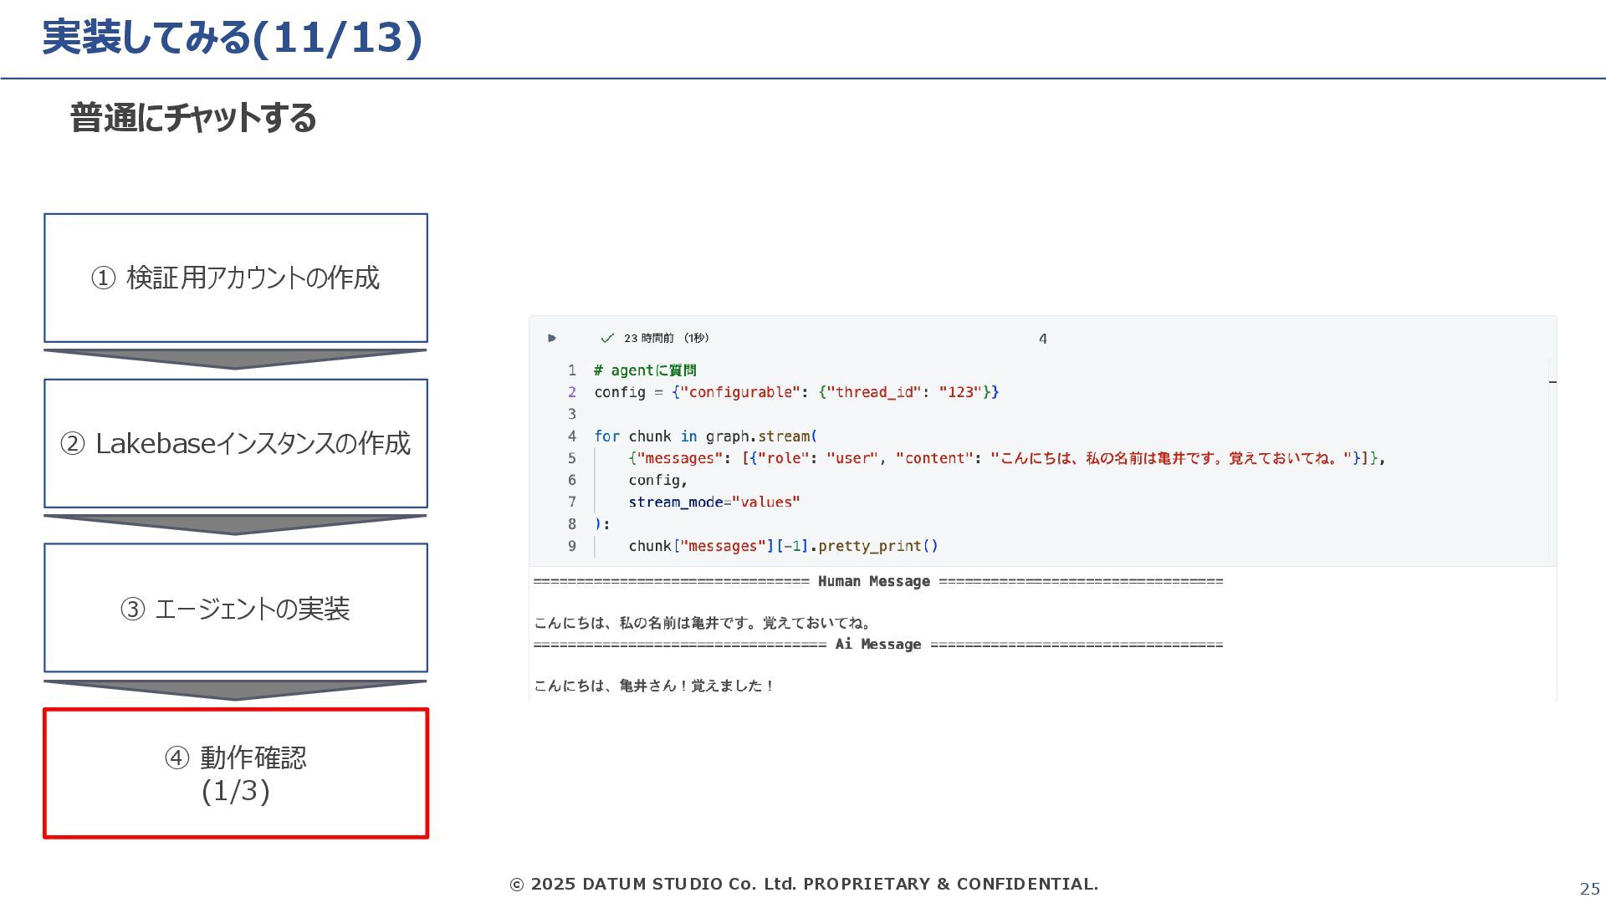Click the green success checkmark icon

pyautogui.click(x=607, y=338)
